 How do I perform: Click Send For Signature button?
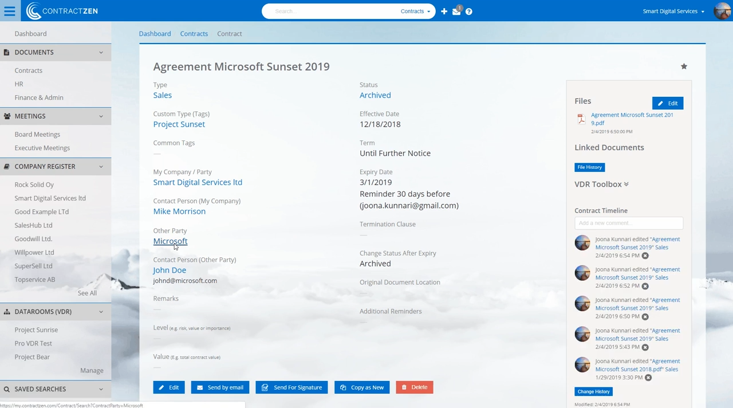(291, 387)
